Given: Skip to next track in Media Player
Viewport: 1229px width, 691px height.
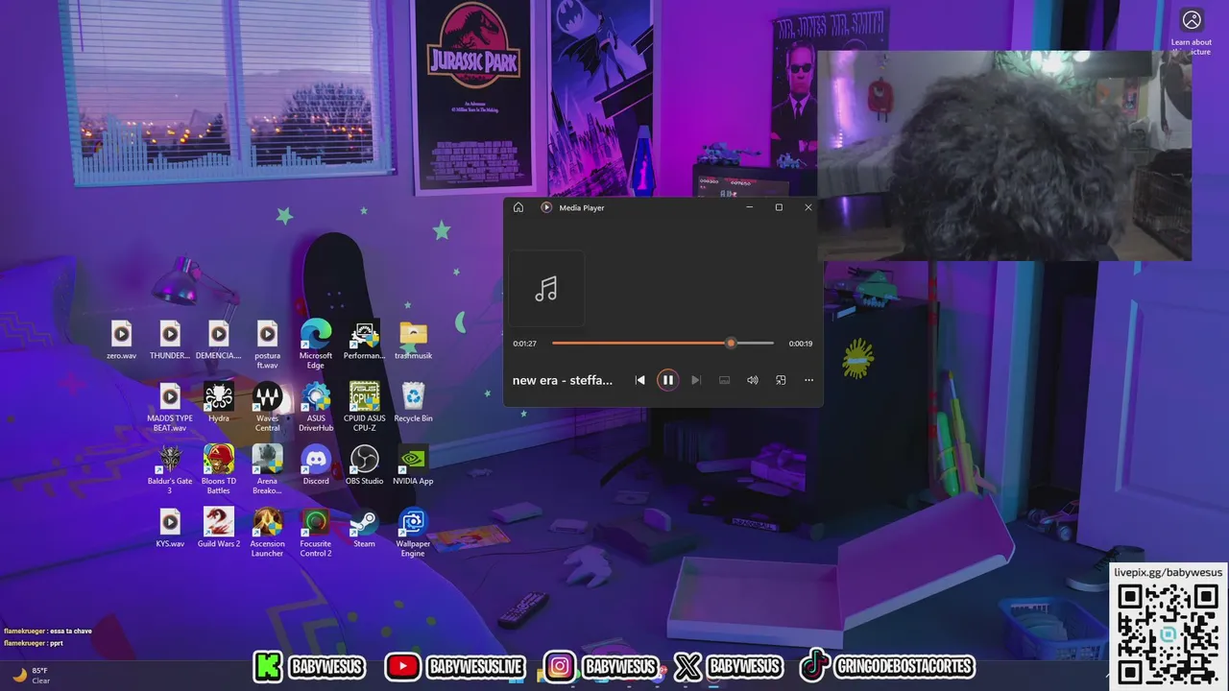Looking at the screenshot, I should click(696, 380).
